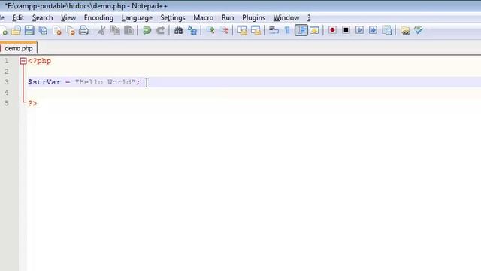Image resolution: width=481 pixels, height=271 pixels.
Task: Open the ? help menu
Action: [309, 18]
